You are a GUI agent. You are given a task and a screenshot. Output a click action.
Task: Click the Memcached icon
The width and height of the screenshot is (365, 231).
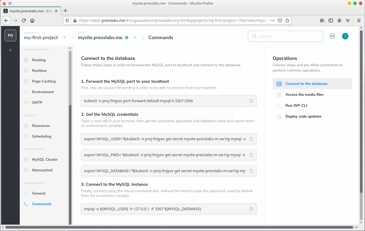(26, 170)
